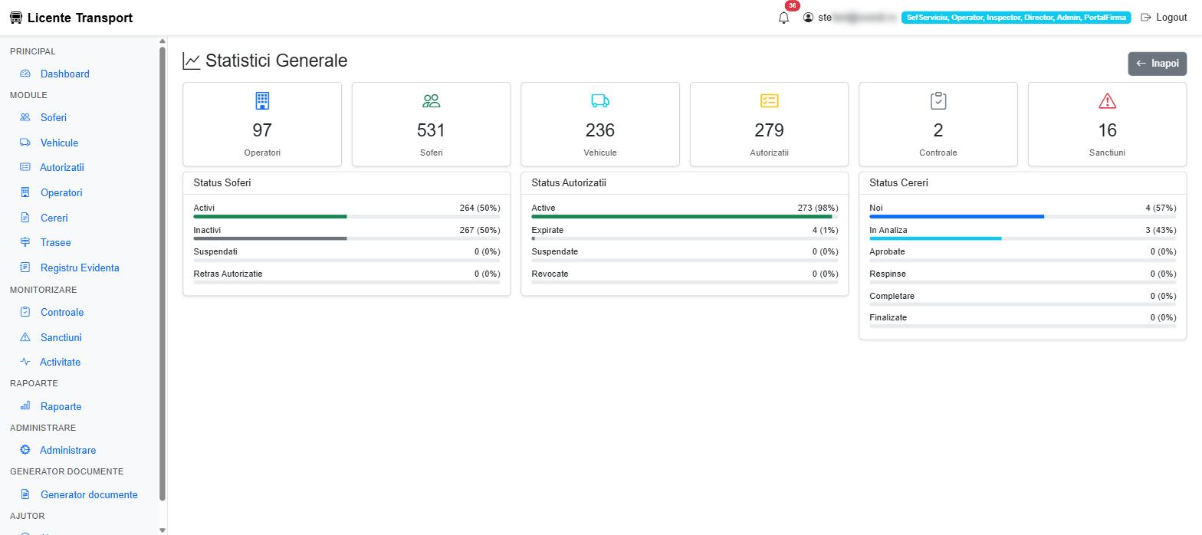Click the red triangle on Sanctiuni card

(x=1107, y=100)
